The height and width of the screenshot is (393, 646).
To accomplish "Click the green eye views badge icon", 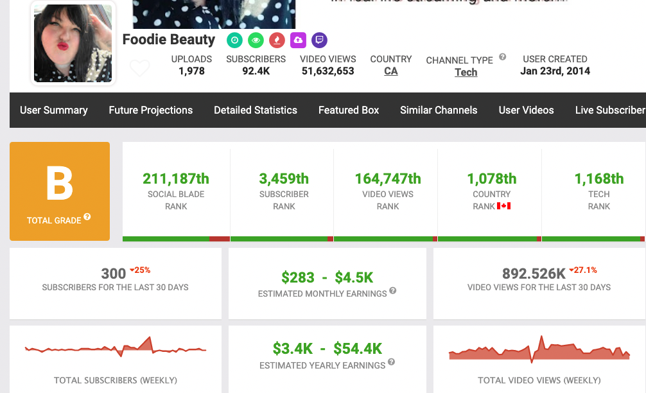I will [x=256, y=40].
